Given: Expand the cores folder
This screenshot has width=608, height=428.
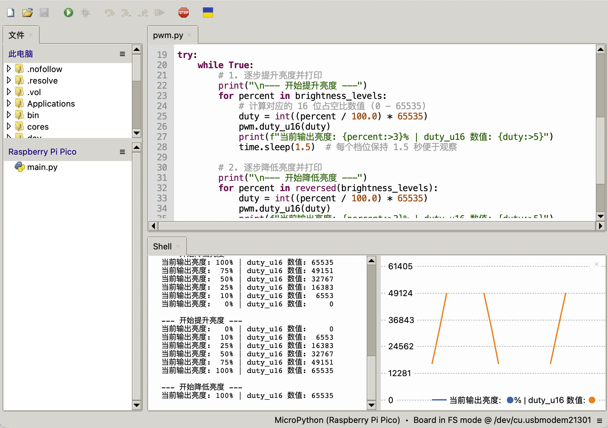Looking at the screenshot, I should click(x=9, y=126).
